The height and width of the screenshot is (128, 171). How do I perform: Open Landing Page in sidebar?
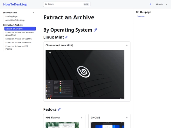[11, 16]
